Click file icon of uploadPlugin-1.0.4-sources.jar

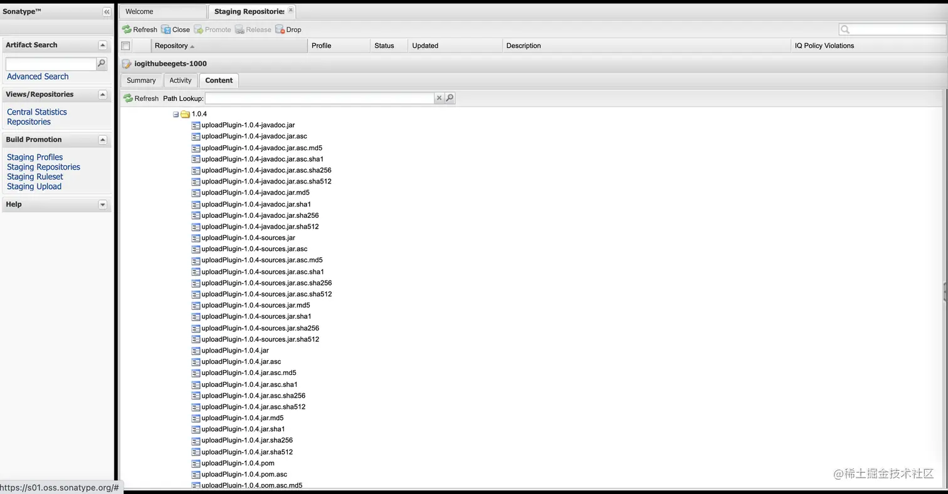[196, 238]
